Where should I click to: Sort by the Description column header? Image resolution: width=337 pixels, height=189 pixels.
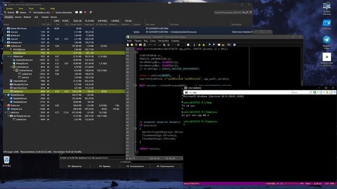241,25
